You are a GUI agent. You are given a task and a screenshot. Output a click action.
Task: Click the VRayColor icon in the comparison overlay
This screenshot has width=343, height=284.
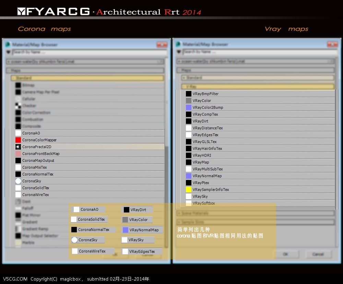coord(125,220)
